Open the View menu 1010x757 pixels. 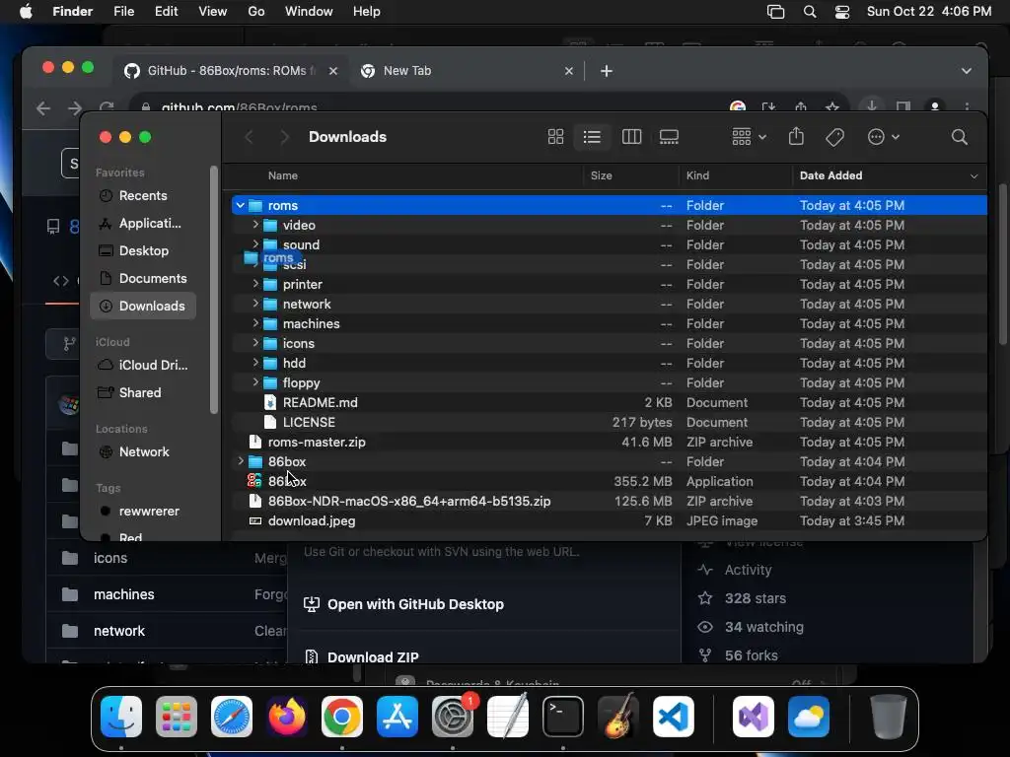tap(213, 12)
